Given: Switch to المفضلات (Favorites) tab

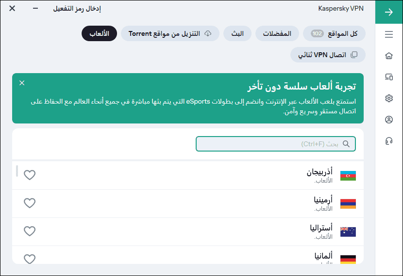Looking at the screenshot, I should (x=277, y=33).
